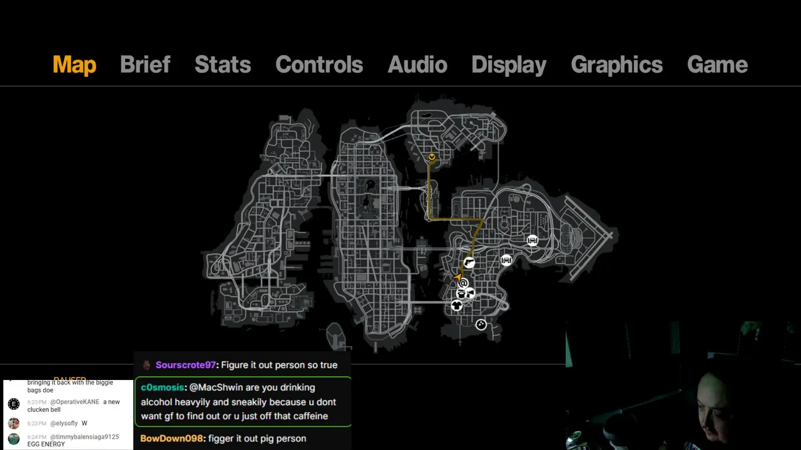Click elysofly's chat avatar
Screen dimensions: 801x450
pyautogui.click(x=14, y=423)
